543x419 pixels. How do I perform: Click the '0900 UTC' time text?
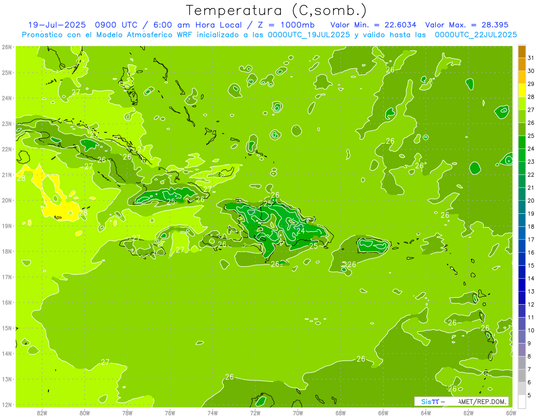coord(117,25)
